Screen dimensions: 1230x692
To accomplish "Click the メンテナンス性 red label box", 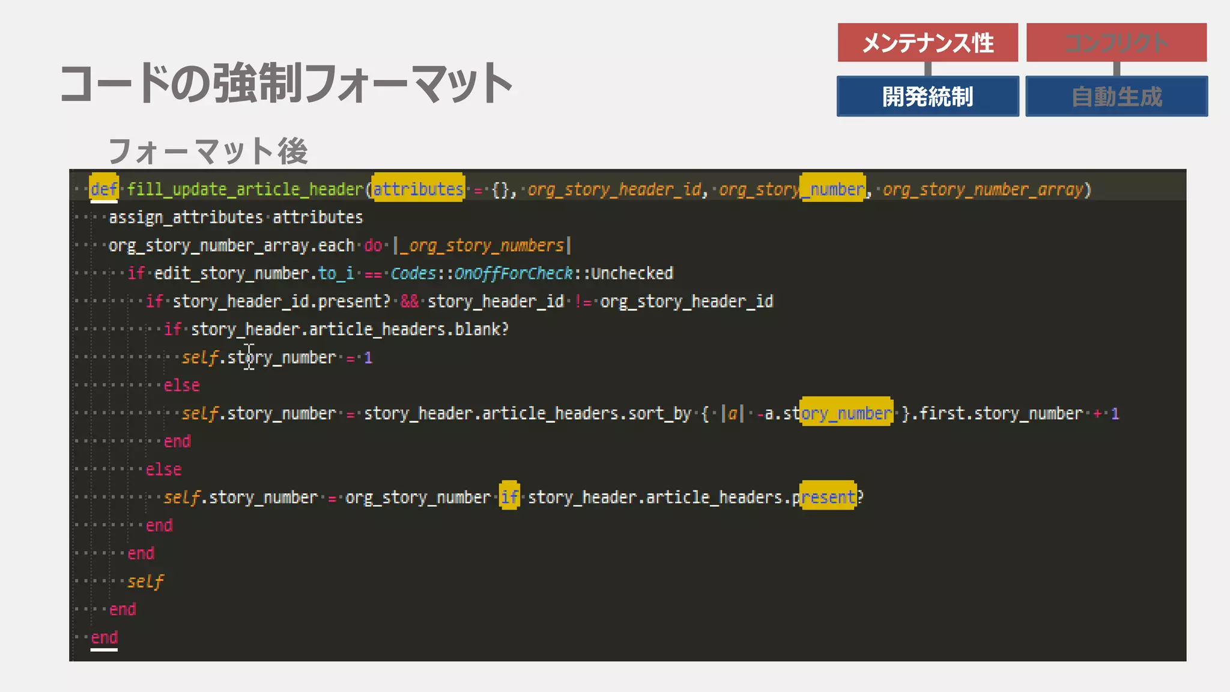I will (x=928, y=42).
